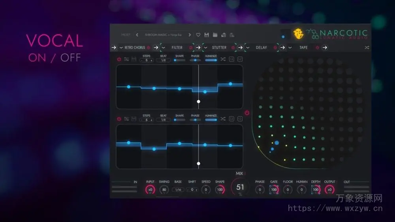Screen dimensions: 395x222
Task: Save the lower sequencer pattern
Action: click(x=134, y=119)
